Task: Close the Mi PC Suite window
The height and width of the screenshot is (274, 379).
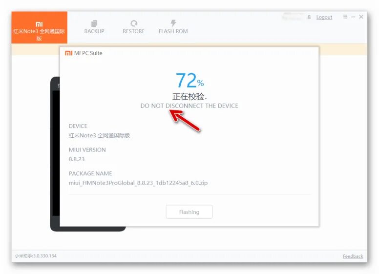Action: point(361,17)
